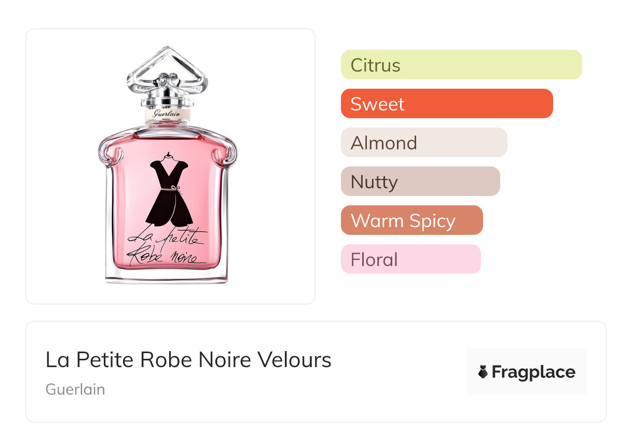Pick the Nutty accord bar
632x448 pixels.
click(420, 181)
